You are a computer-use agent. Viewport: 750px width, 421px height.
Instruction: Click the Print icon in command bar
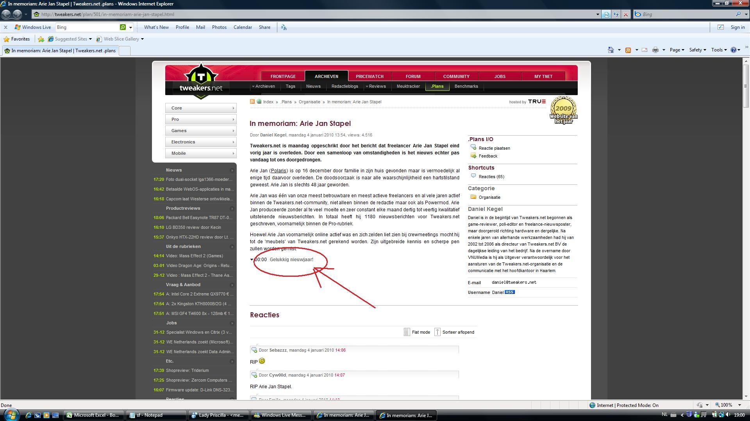tap(655, 50)
